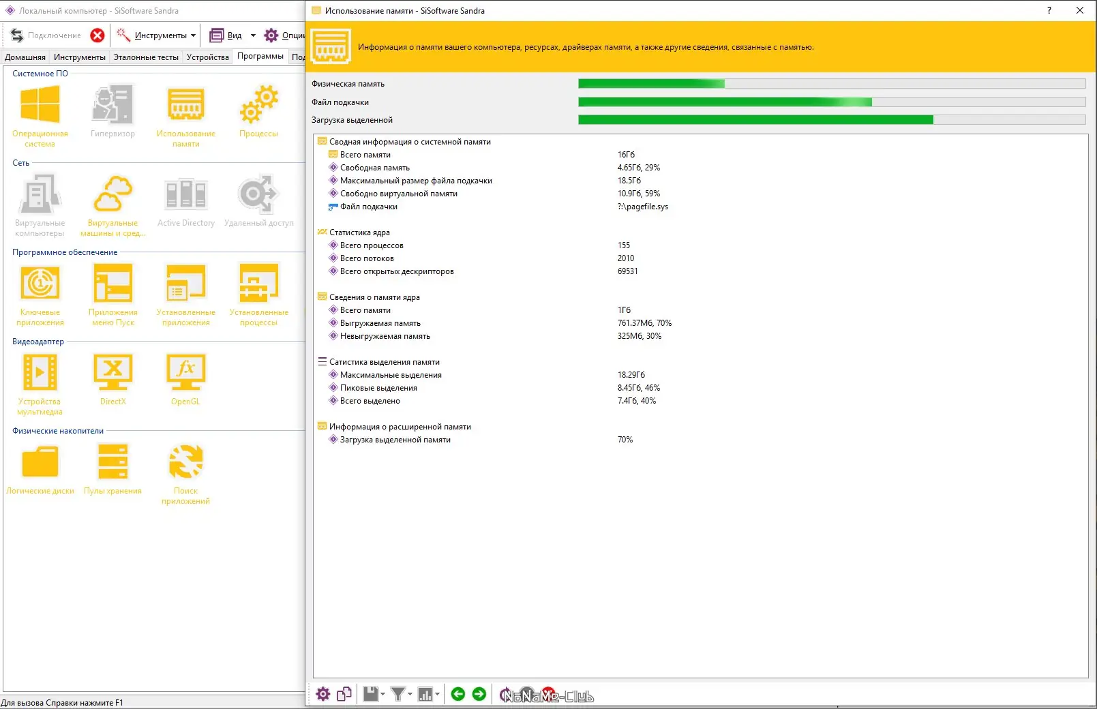Select the Выгружаемая память row
Screen dimensions: 1097x709
(380, 323)
